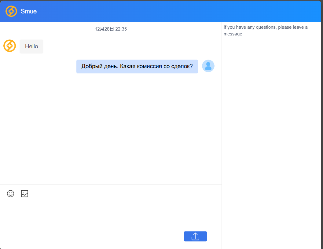Click the blank right side panel area
Screen dimensions: 323x249
pos(272,137)
